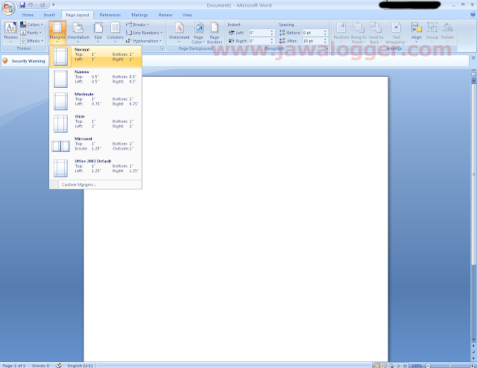Click the Position button
477x368 pixels.
tap(341, 32)
